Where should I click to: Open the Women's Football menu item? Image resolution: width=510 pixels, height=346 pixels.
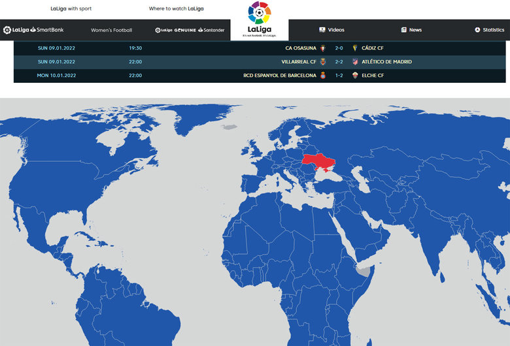(112, 30)
